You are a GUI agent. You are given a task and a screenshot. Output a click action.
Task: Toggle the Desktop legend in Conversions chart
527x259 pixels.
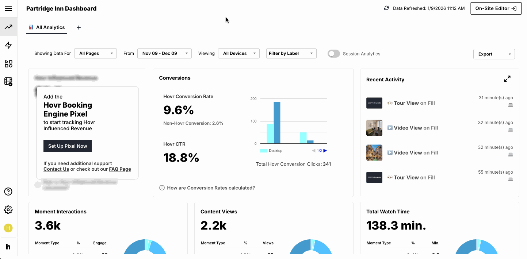click(x=271, y=151)
